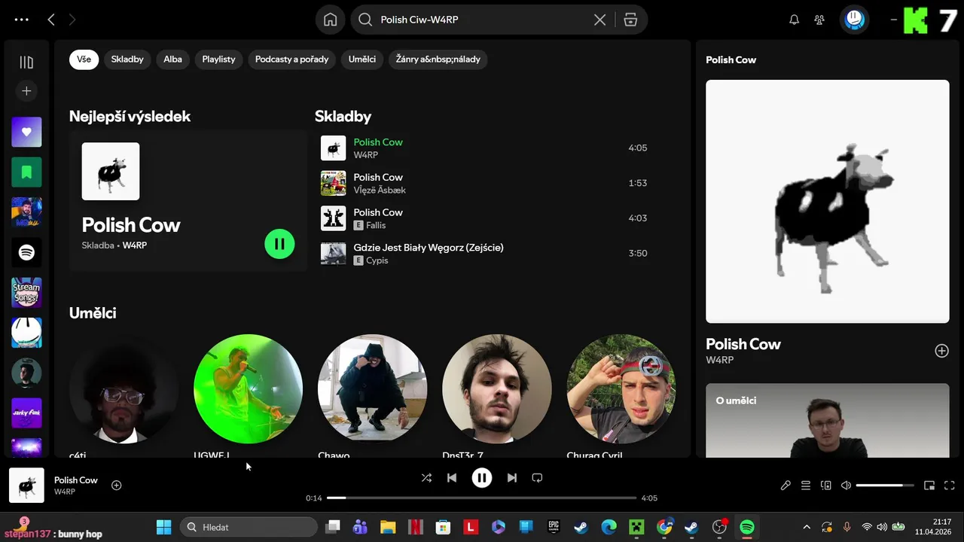964x542 pixels.
Task: Go to Spotify Home
Action: [331, 20]
